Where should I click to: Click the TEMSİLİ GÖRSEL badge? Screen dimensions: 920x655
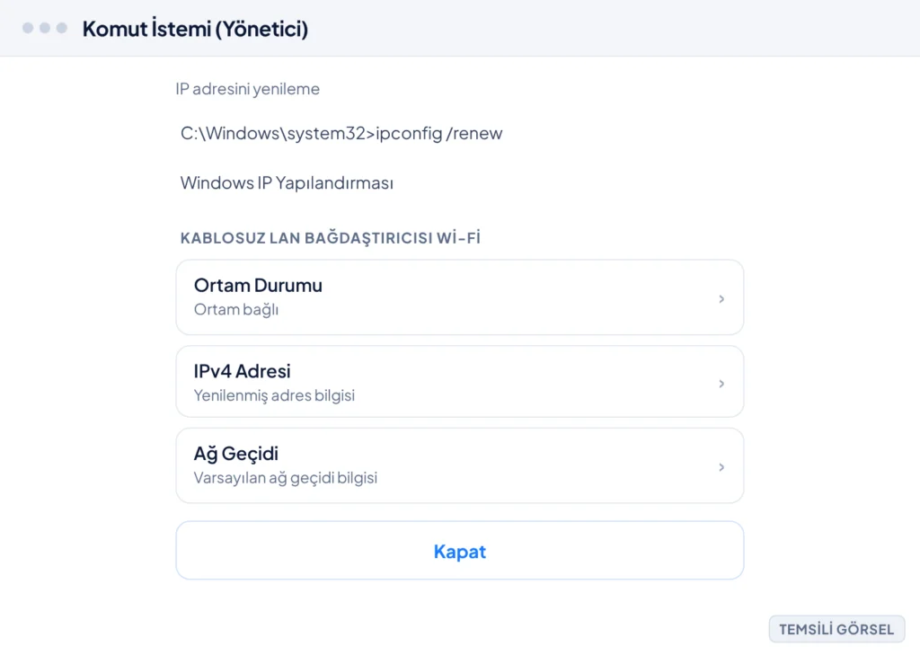(x=836, y=629)
